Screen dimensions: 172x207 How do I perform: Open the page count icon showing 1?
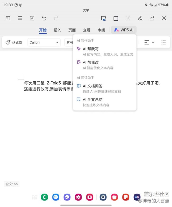pyautogui.click(x=116, y=18)
